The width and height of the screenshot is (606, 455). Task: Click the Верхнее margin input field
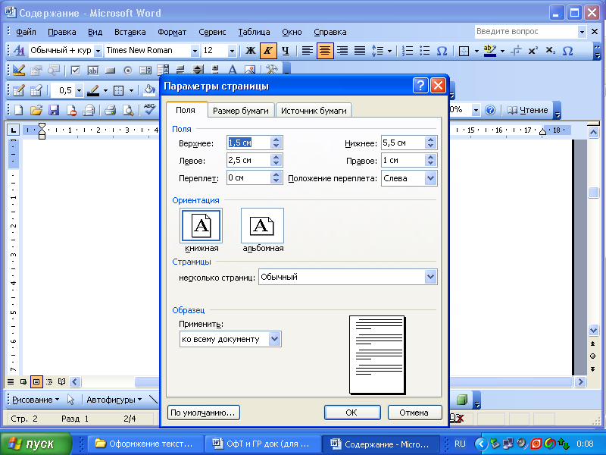click(248, 143)
